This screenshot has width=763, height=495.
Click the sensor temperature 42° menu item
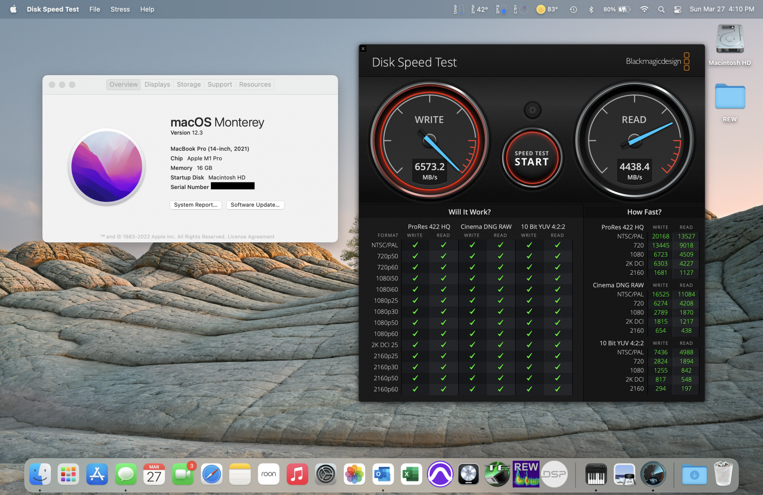[480, 9]
